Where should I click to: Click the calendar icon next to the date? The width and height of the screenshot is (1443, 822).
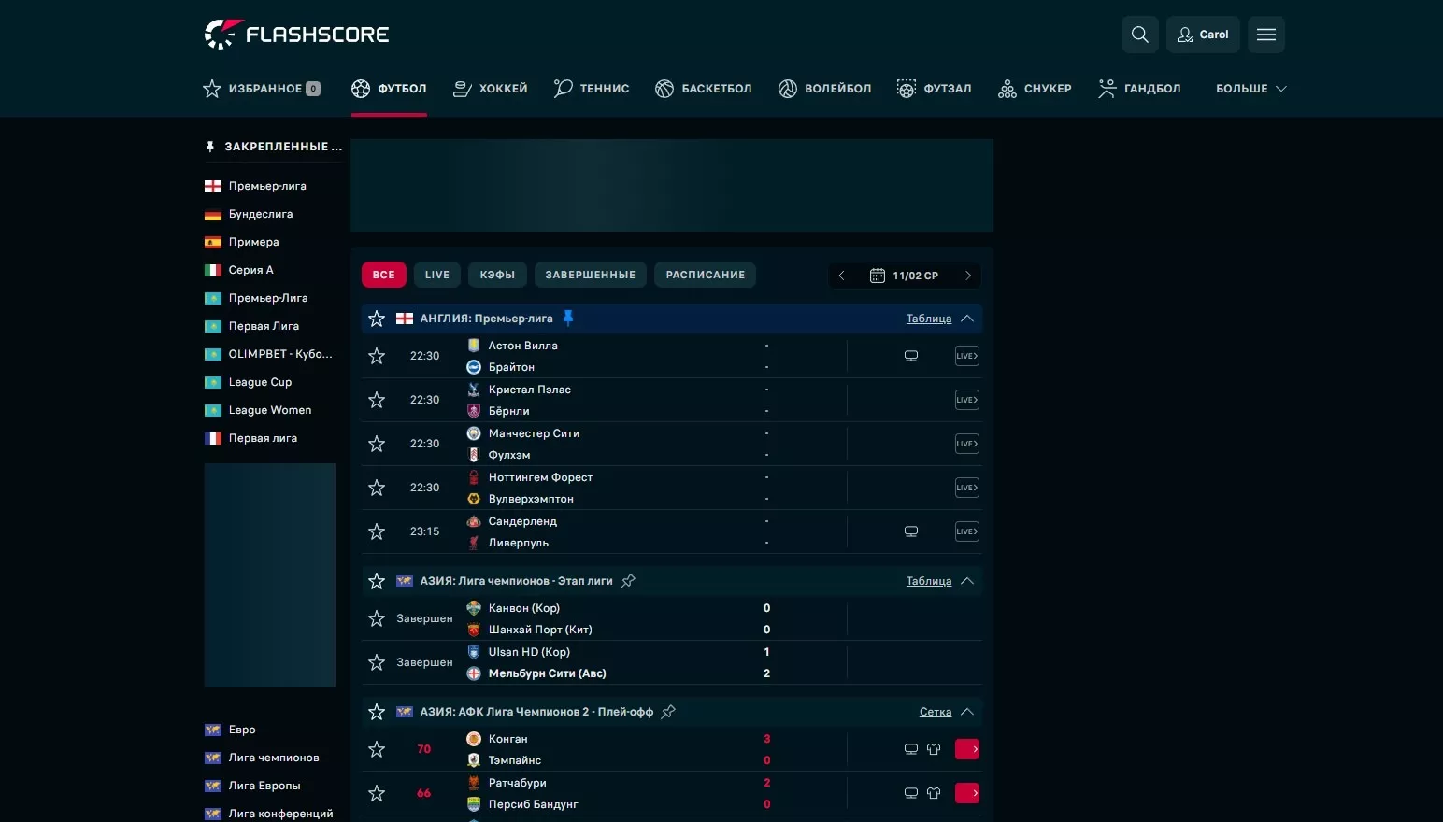coord(877,275)
